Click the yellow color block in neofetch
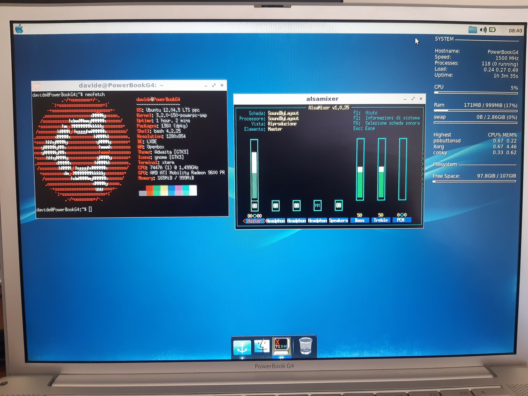Image resolution: width=528 pixels, height=396 pixels. coord(164,190)
